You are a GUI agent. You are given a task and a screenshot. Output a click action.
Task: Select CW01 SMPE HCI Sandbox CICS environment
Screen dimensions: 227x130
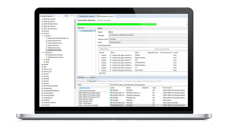click(89, 97)
